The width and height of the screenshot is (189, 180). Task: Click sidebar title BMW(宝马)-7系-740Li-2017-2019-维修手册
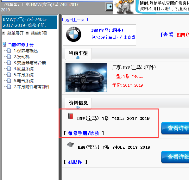click(x=30, y=22)
